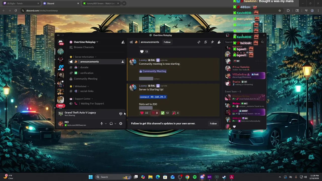Click Follow button in bottom banner
322x181 pixels.
click(213, 123)
